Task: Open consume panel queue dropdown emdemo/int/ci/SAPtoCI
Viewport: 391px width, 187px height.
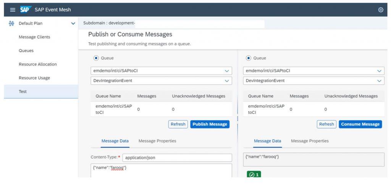Action: pos(314,71)
